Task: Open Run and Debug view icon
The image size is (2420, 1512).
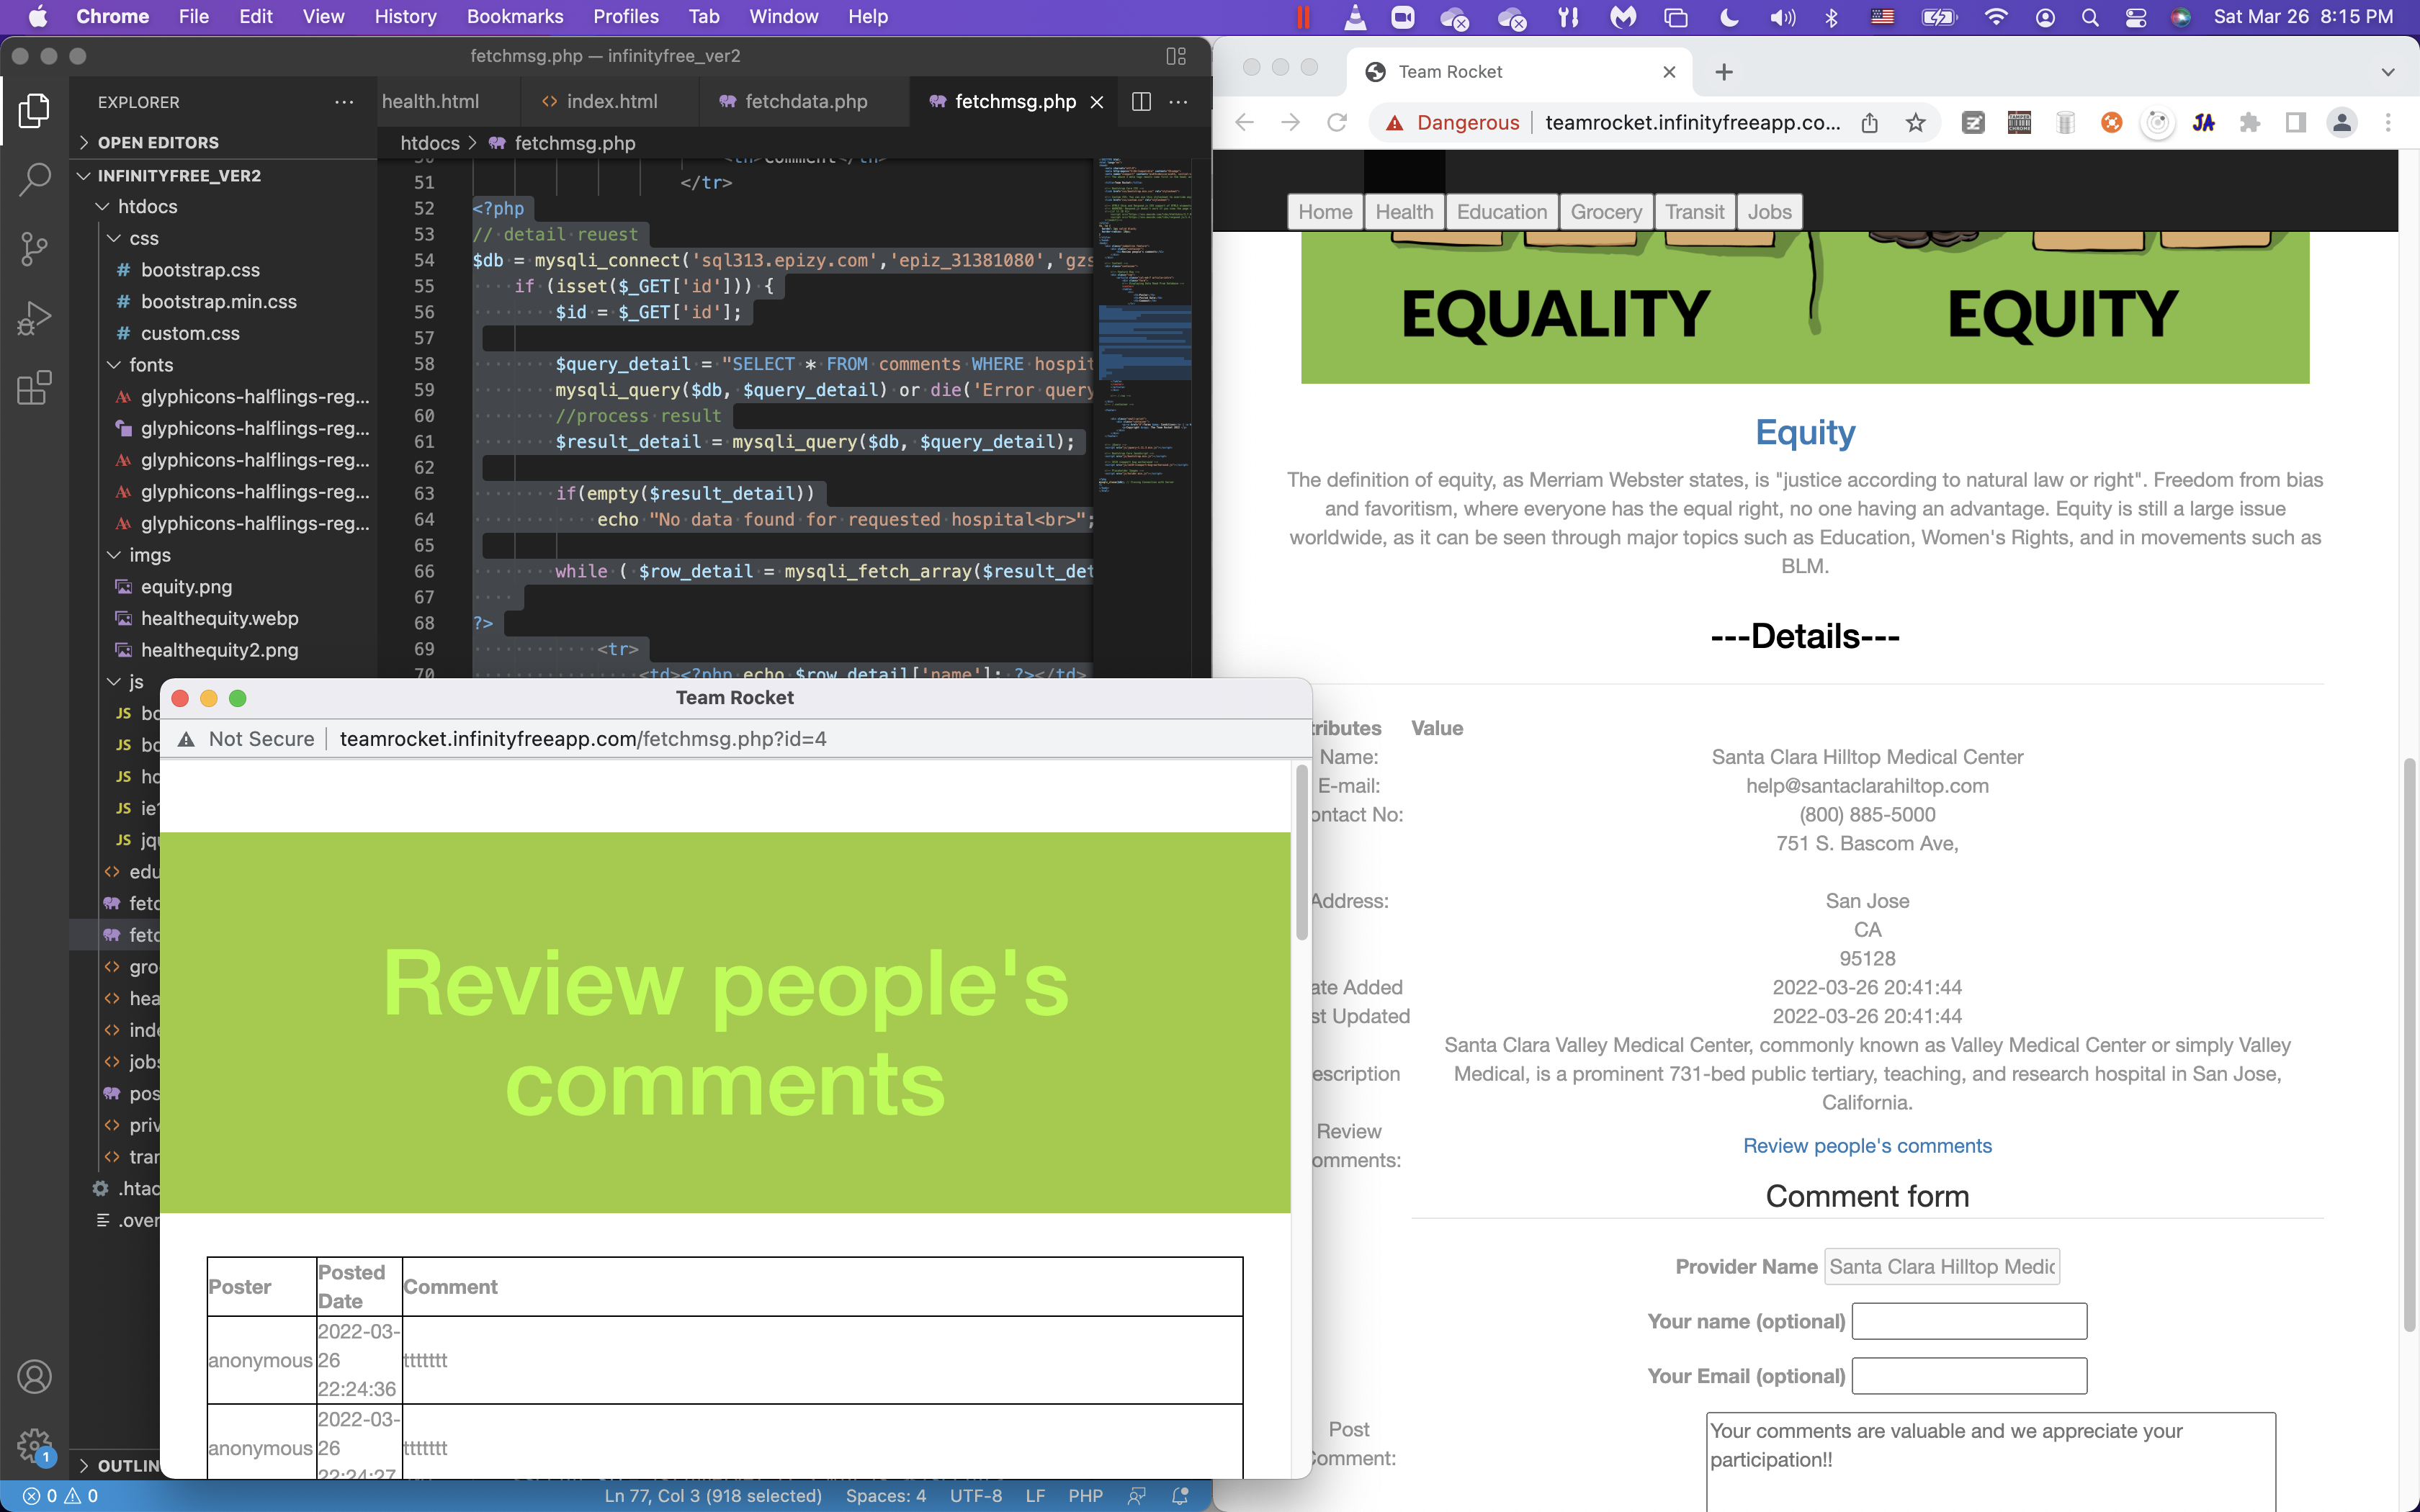Action: 34,319
